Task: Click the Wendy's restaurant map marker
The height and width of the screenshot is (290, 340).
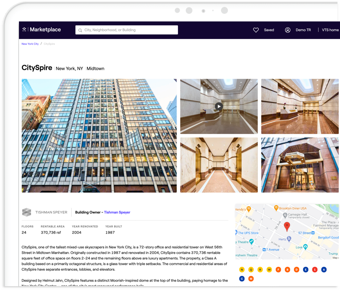Action: pyautogui.click(x=249, y=209)
